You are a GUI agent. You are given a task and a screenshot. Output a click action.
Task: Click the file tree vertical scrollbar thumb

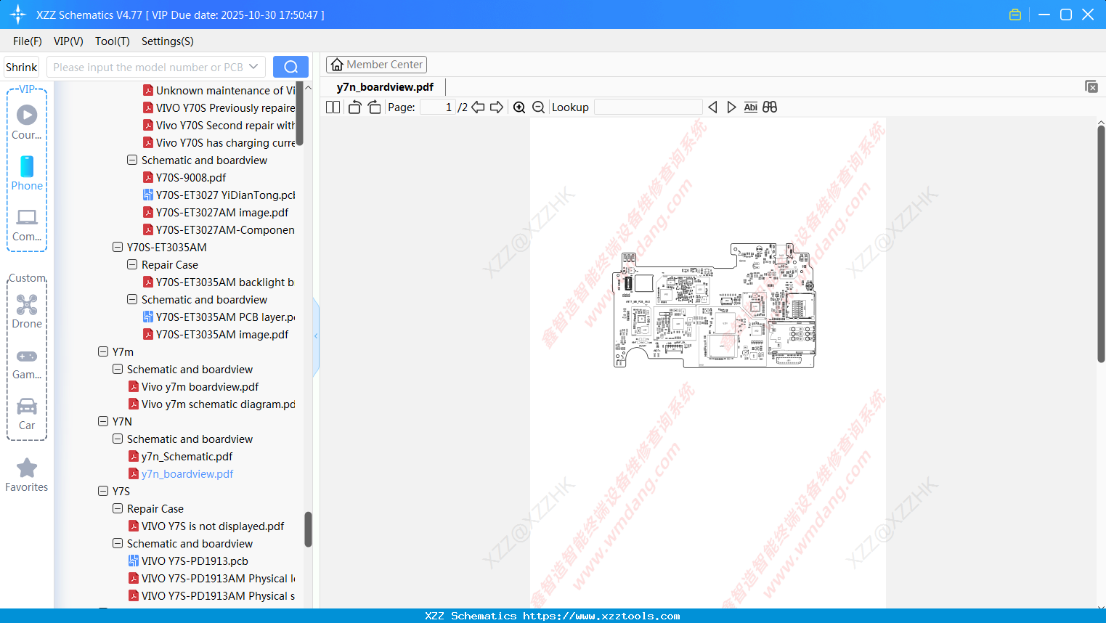coord(308,529)
